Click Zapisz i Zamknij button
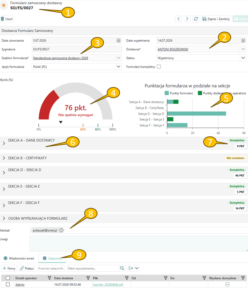248x292 pixels. click(x=216, y=19)
